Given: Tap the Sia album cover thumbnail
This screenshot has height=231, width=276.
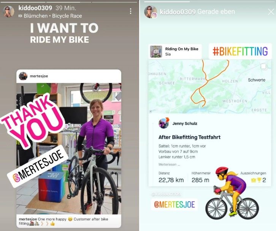Looking at the screenshot, I should (156, 51).
